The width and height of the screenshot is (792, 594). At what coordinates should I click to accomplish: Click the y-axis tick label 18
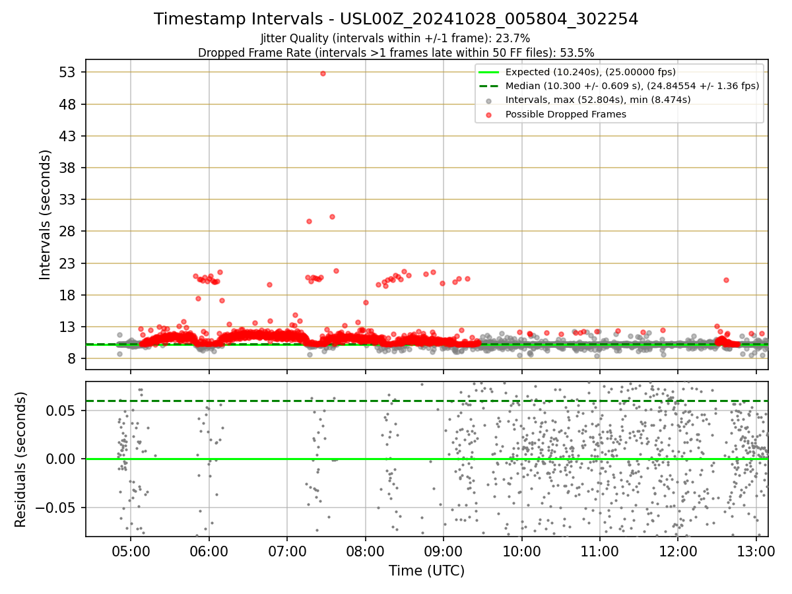pos(69,295)
